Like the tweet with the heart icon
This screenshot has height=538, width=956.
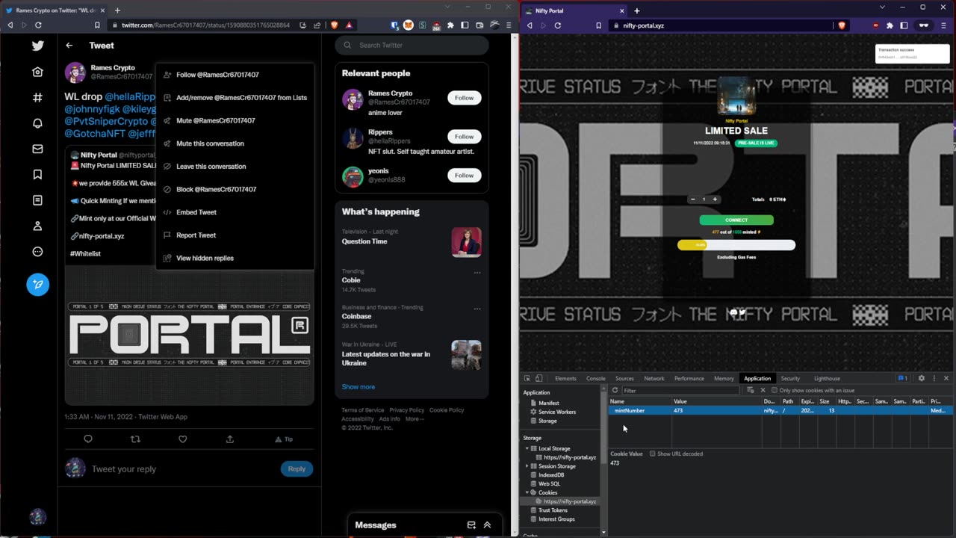coord(182,439)
